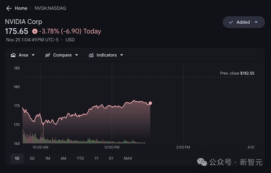The image size is (271, 173).
Task: Select the 1M time range tab
Action: (48, 158)
